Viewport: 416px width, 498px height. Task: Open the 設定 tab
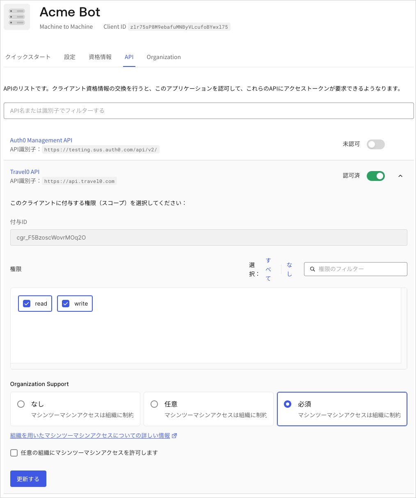coord(70,57)
